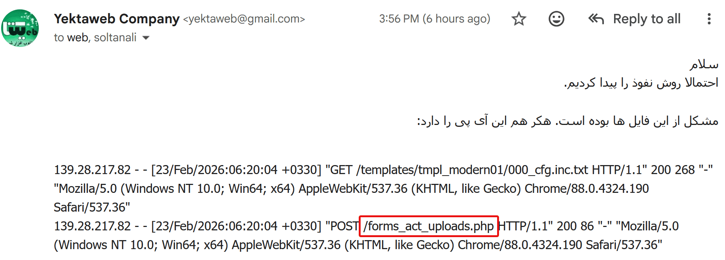Add an emoji reaction to the message
Viewport: 725px width, 260px height.
pyautogui.click(x=556, y=19)
